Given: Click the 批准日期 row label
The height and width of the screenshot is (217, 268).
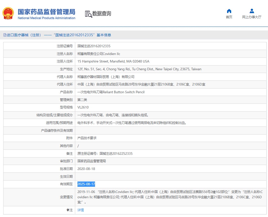Looking at the screenshot, I should (66, 169).
